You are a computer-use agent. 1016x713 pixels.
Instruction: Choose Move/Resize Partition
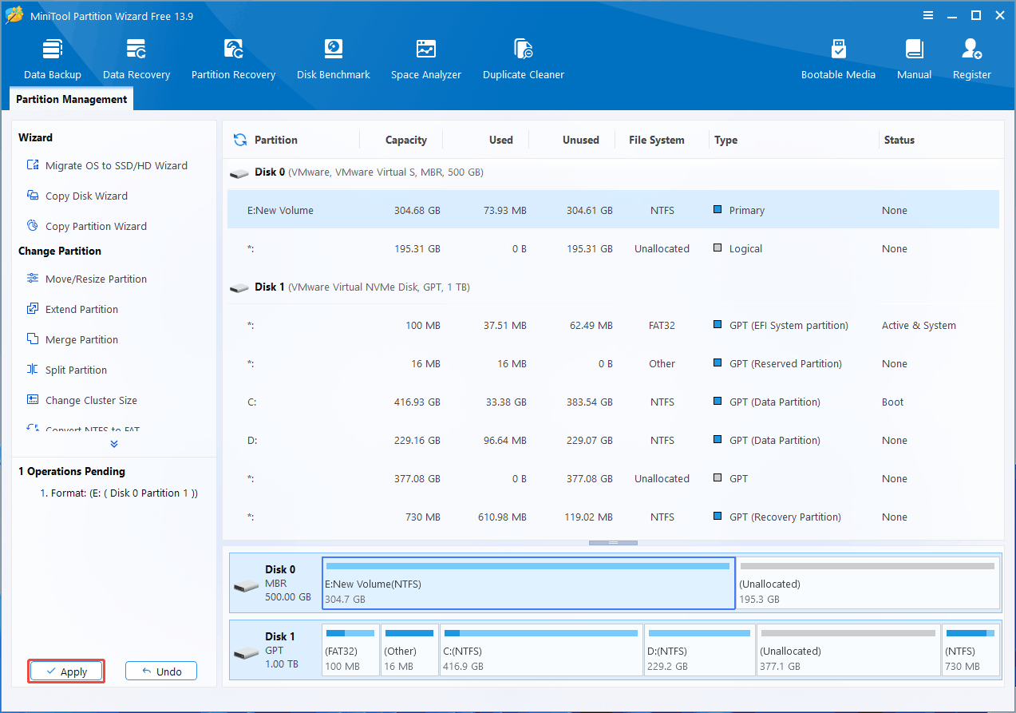tap(87, 279)
